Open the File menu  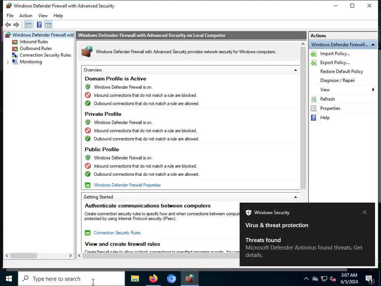pyautogui.click(x=10, y=16)
